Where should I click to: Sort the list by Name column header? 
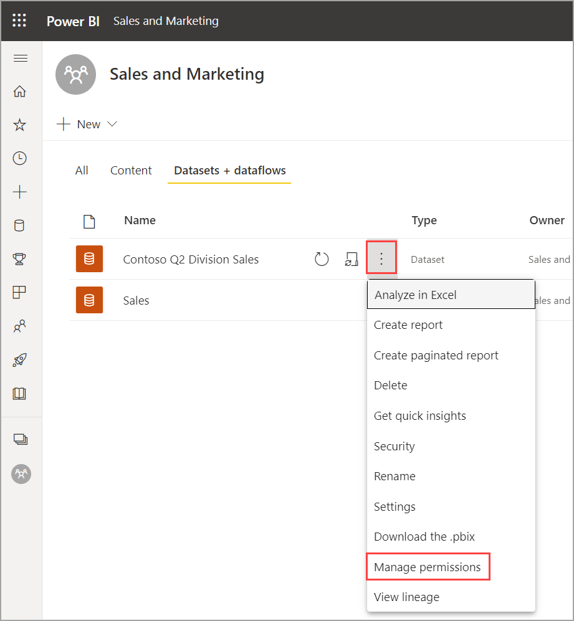(140, 220)
